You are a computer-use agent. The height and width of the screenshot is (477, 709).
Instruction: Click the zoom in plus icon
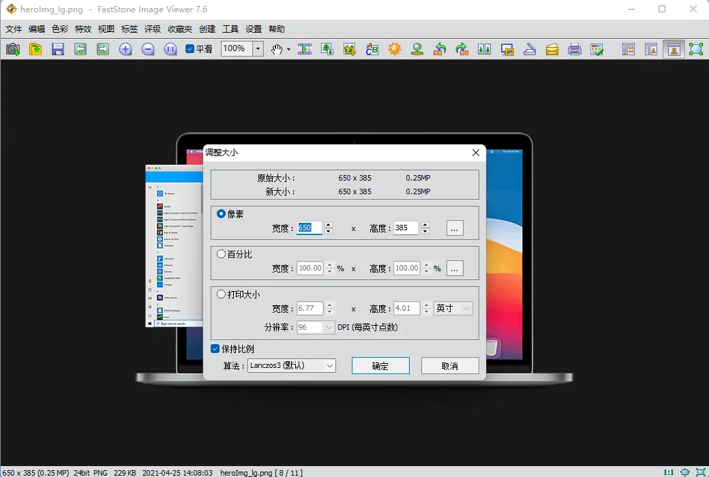(125, 49)
